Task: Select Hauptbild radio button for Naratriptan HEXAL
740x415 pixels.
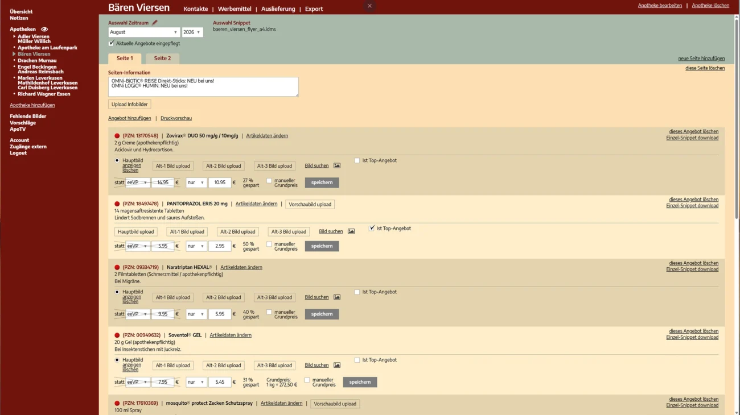Action: pyautogui.click(x=117, y=292)
